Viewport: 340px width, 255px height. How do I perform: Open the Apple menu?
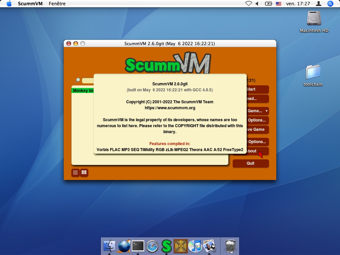(9, 3)
